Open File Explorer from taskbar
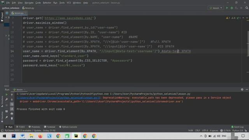The height and width of the screenshot is (140, 249). click(32, 136)
